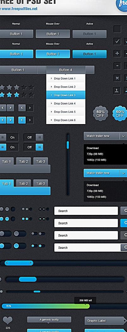The width and height of the screenshot is (127, 332).
Task: Click the gray A generic tooltip bubble
Action: point(49,320)
